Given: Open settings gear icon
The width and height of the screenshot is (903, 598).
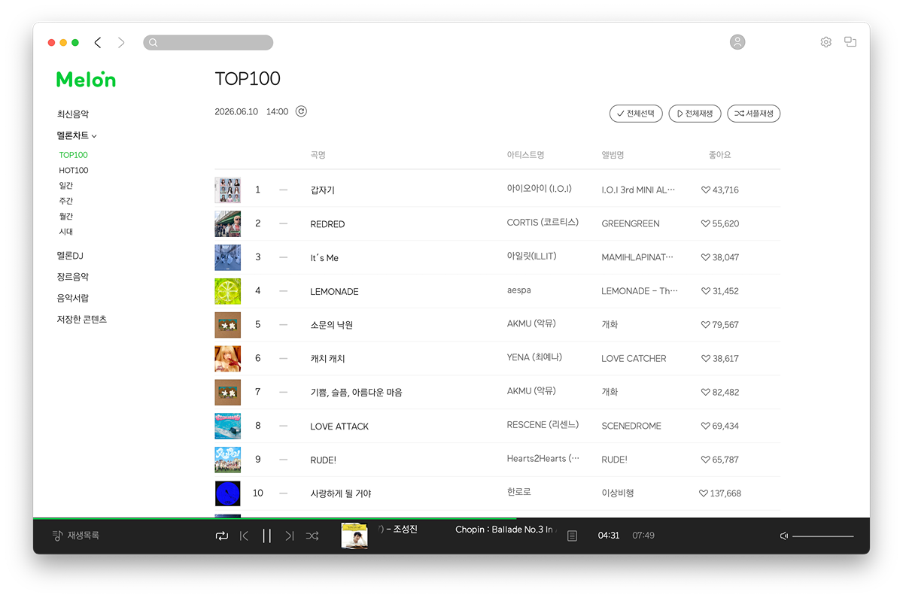Looking at the screenshot, I should [825, 42].
